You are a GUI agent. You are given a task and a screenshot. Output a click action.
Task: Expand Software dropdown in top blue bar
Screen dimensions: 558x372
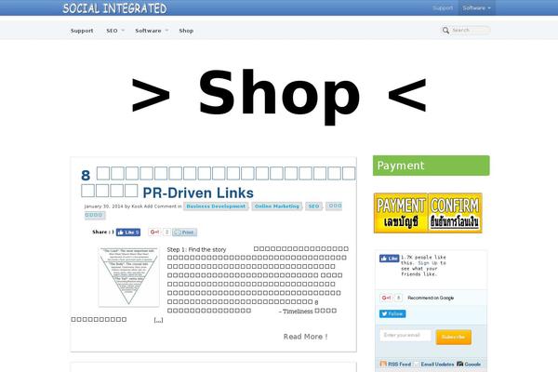[476, 7]
